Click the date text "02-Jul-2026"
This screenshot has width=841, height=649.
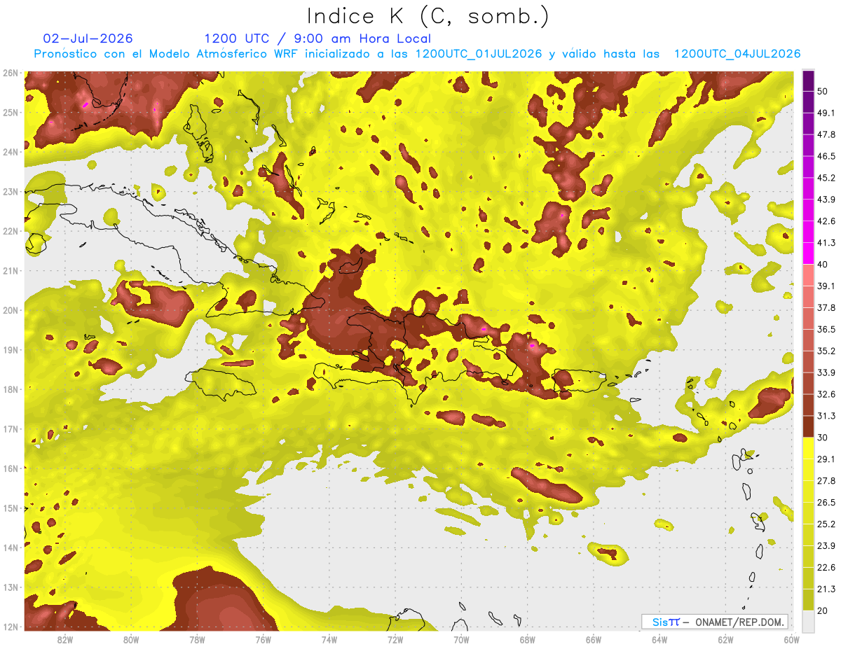point(88,39)
